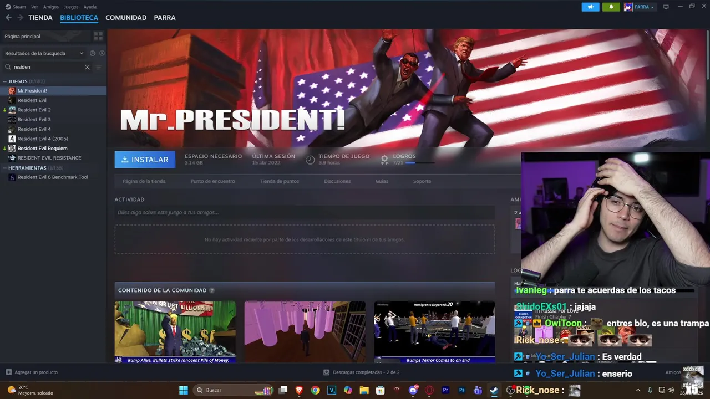Screen dimensions: 710x399
Task: Open Google Chrome from taskbar
Action: pos(316,390)
